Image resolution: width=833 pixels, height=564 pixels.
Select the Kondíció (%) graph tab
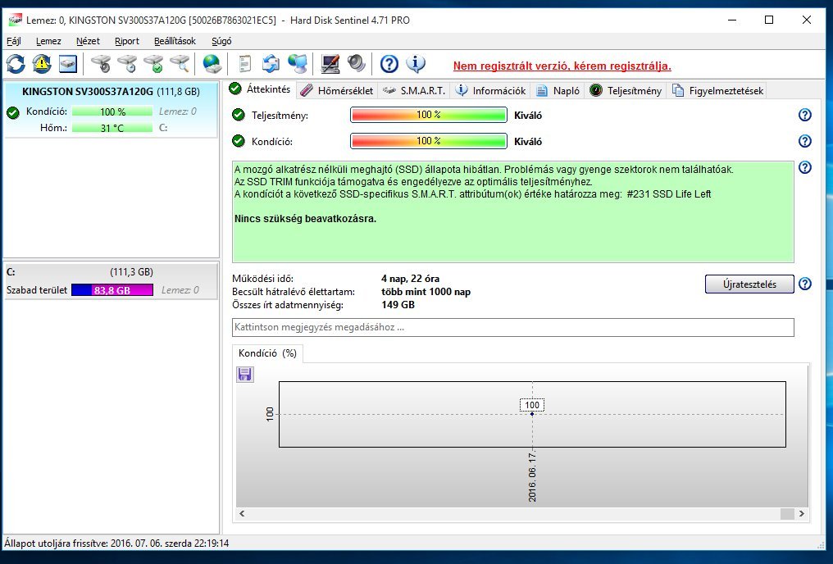pos(267,353)
